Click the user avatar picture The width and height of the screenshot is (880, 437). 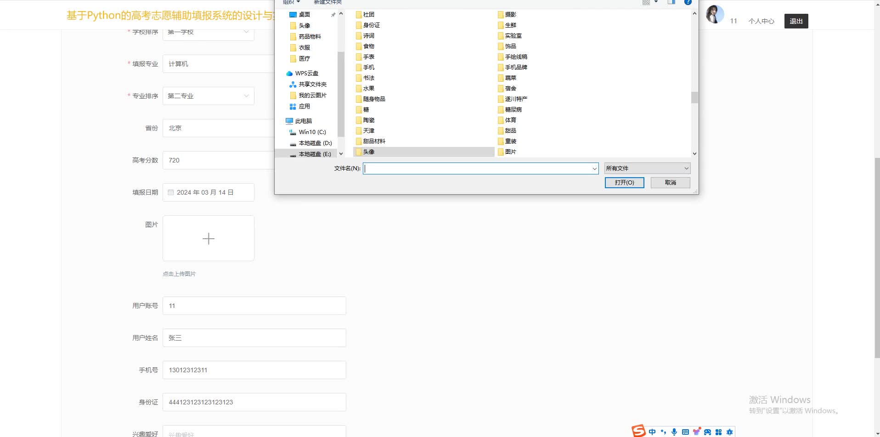[715, 14]
